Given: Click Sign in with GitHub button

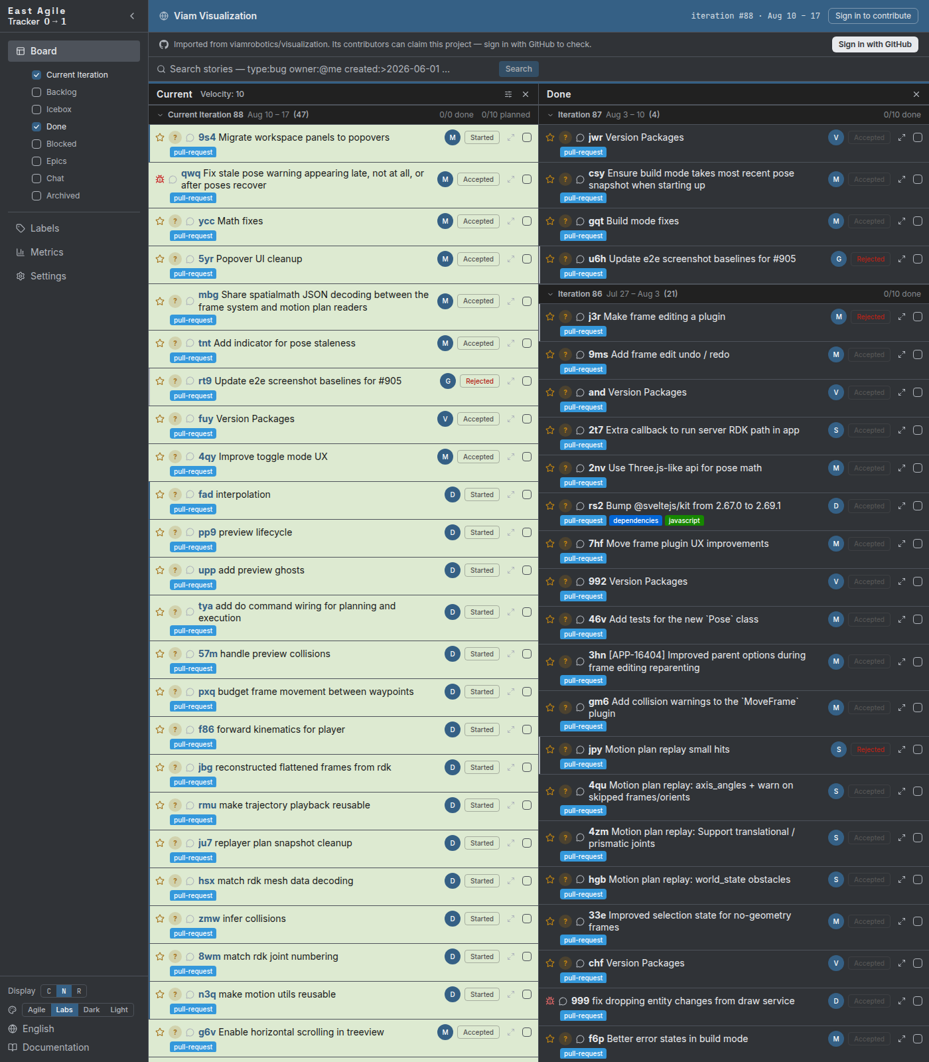Looking at the screenshot, I should 875,44.
